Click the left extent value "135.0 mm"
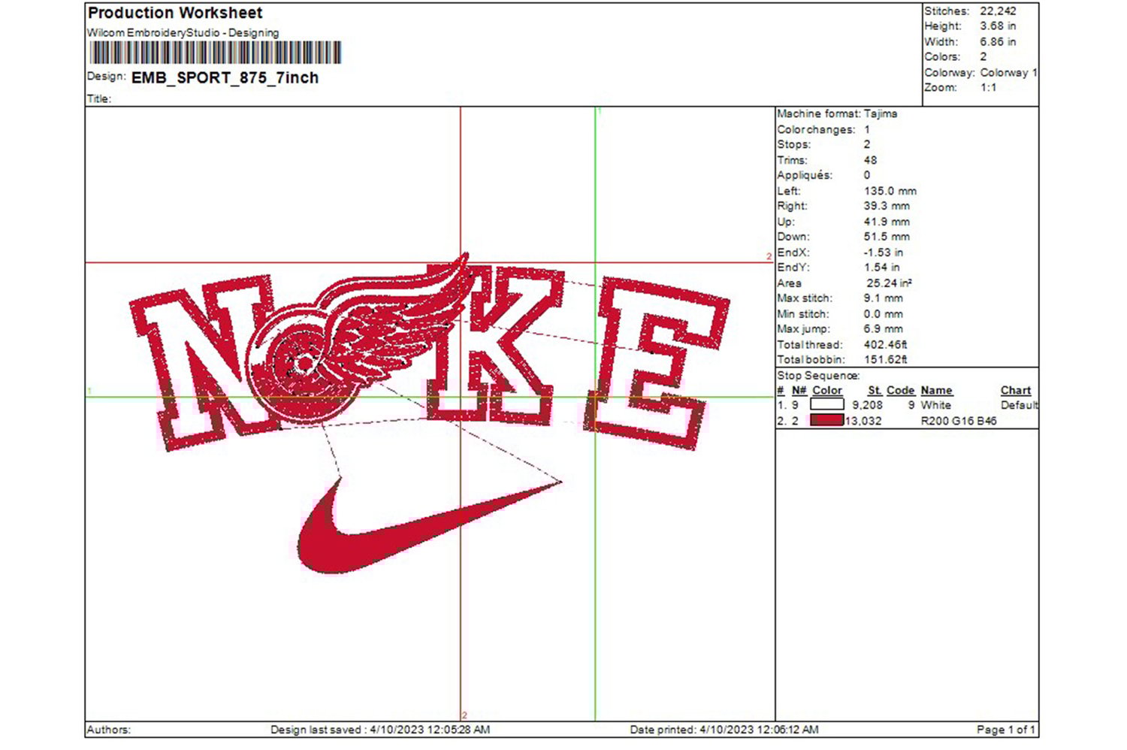 [x=890, y=191]
